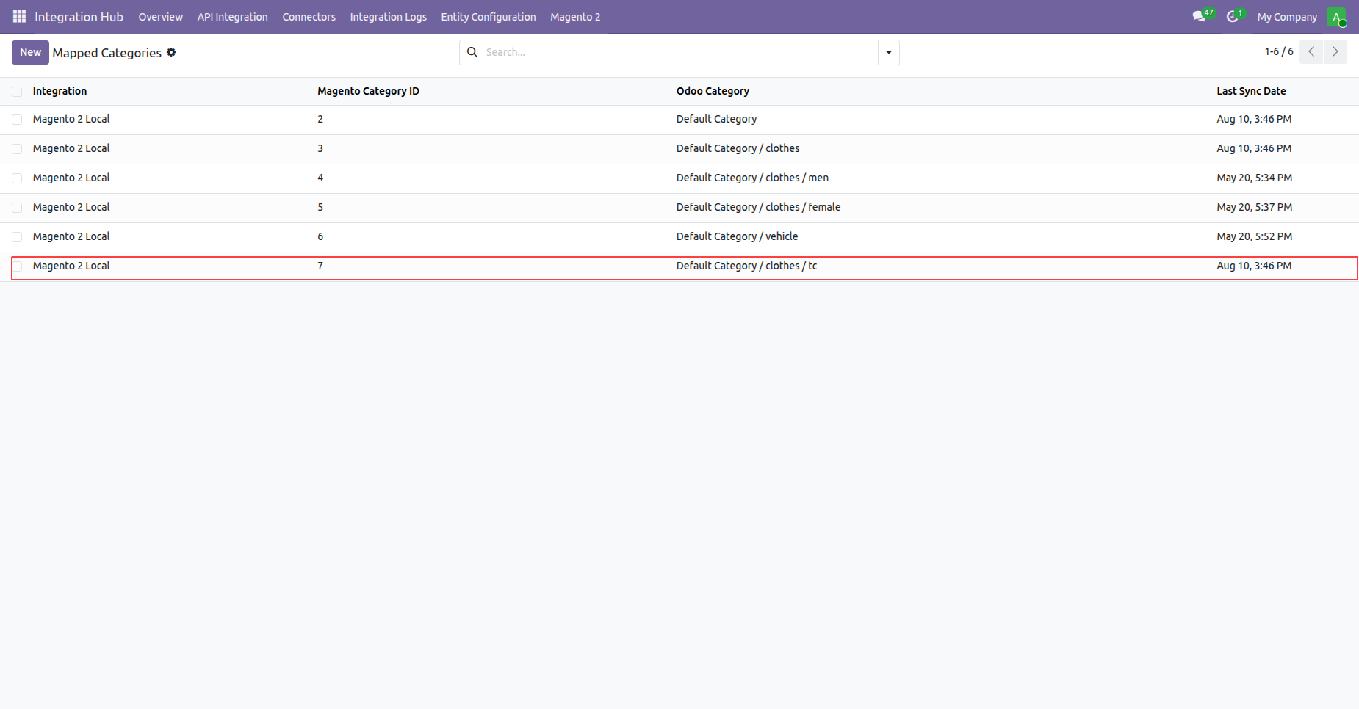Open the Entity Configuration menu
1359x709 pixels.
point(489,17)
